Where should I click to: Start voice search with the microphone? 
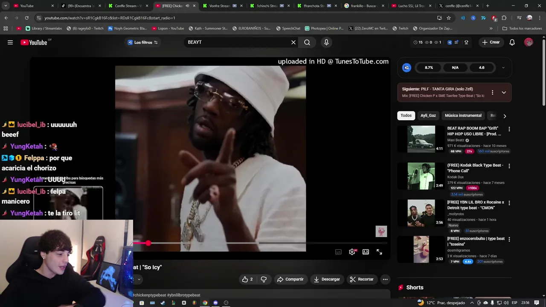[x=326, y=42]
